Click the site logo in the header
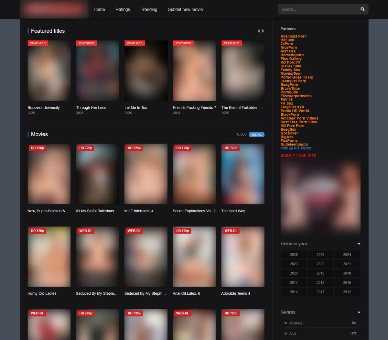 pos(54,9)
